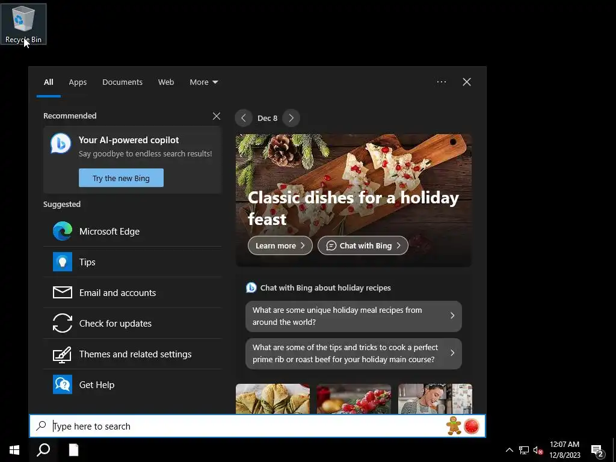Click the red ornament icon in search box
616x462 pixels.
pyautogui.click(x=472, y=427)
